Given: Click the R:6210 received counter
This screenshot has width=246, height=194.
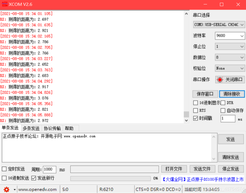Looking at the screenshot, I should (106, 190).
